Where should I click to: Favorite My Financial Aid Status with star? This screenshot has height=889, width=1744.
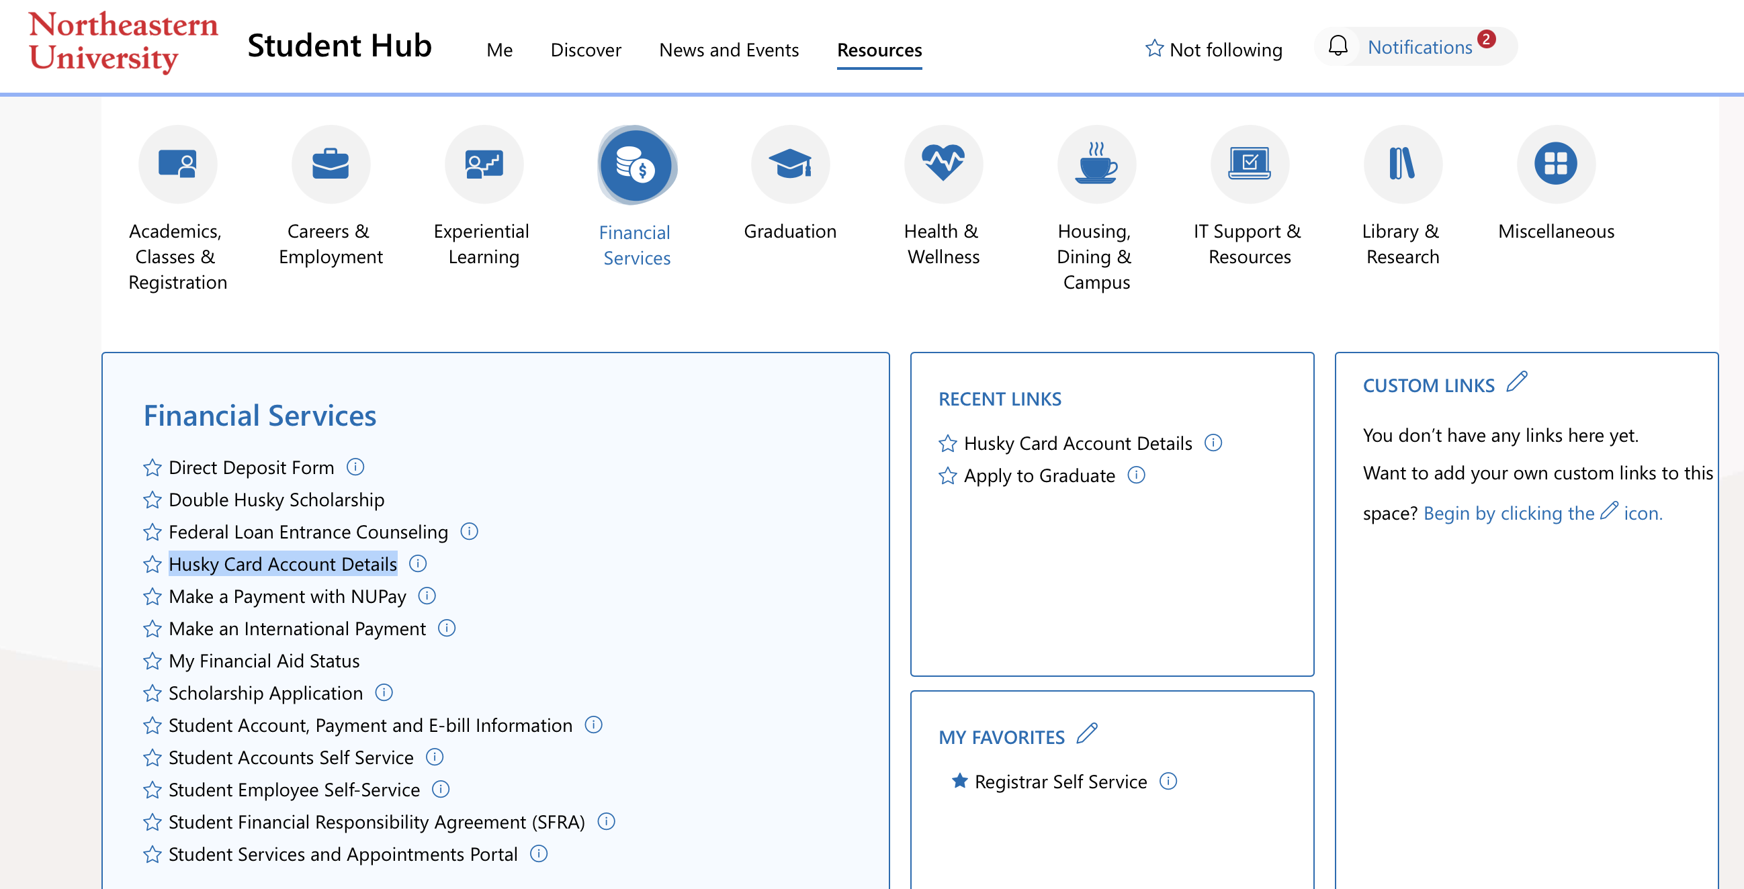(x=152, y=660)
